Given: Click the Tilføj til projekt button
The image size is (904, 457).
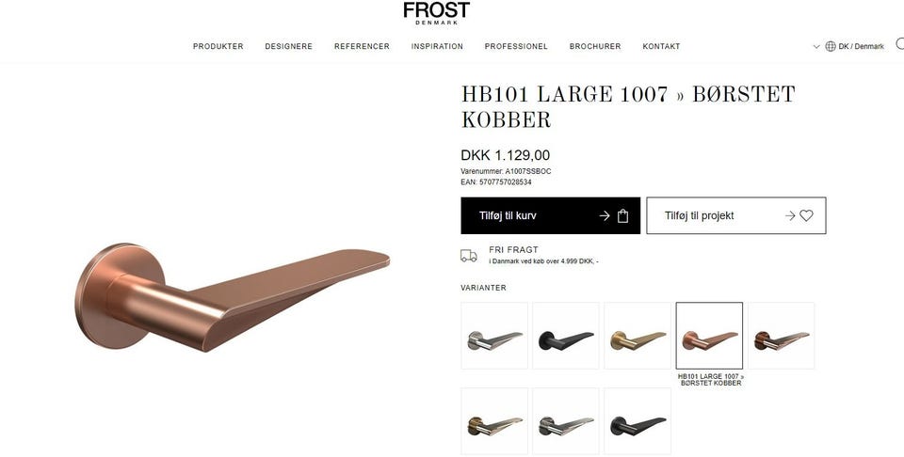Looking at the screenshot, I should 736,216.
